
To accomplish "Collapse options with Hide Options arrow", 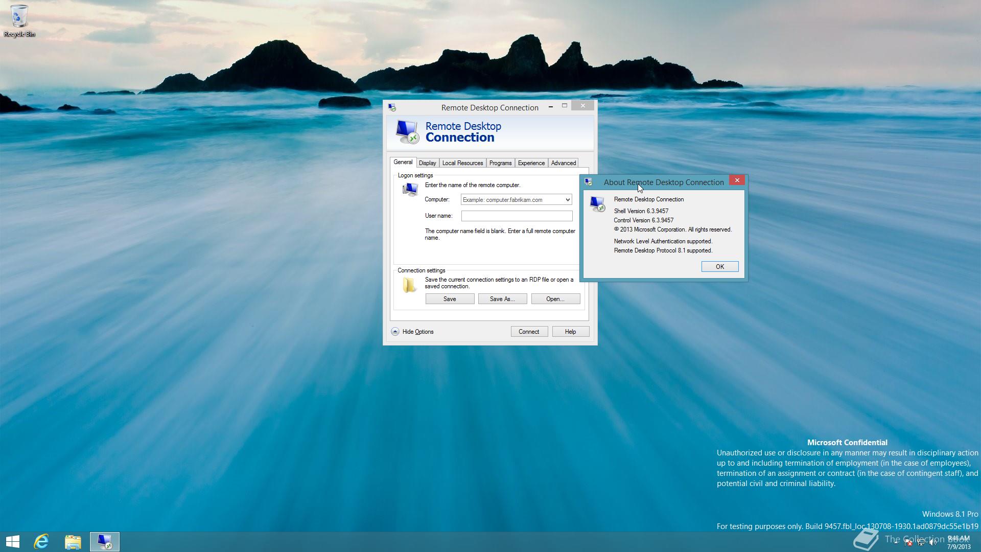I will [x=395, y=332].
